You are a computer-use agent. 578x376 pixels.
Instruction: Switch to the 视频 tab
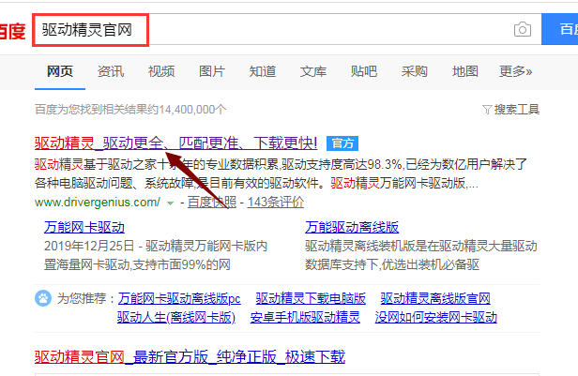coord(160,71)
